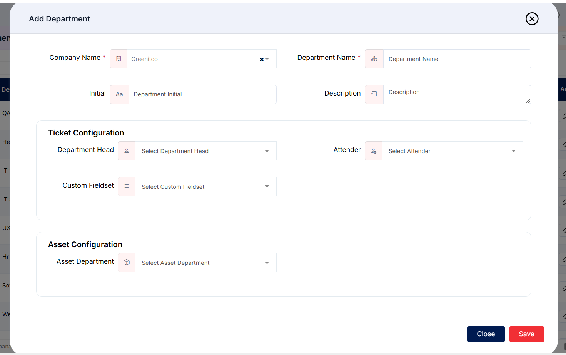Click the user-settings icon beside Attender

tap(374, 151)
